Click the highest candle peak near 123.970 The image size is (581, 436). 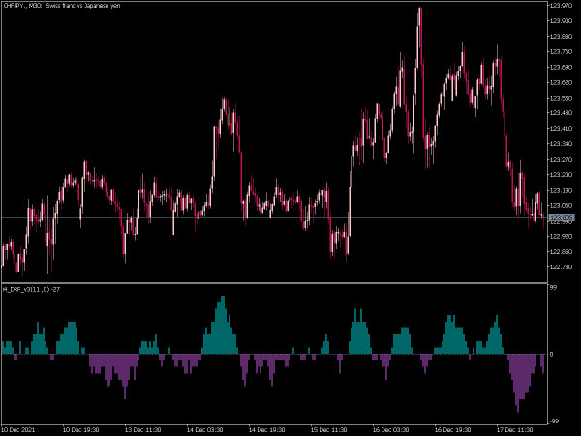[x=420, y=10]
